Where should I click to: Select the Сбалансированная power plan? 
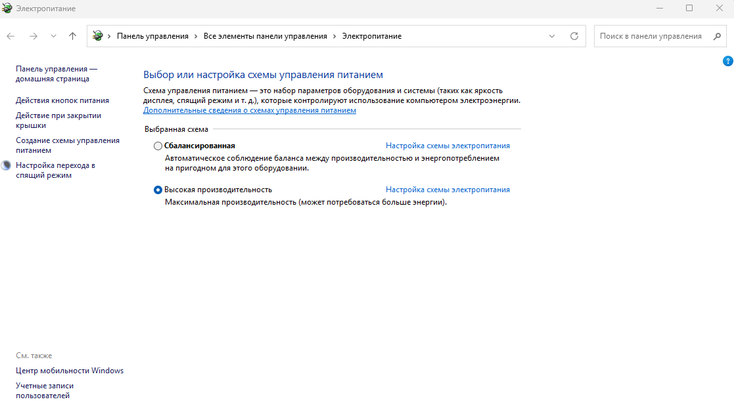click(158, 146)
